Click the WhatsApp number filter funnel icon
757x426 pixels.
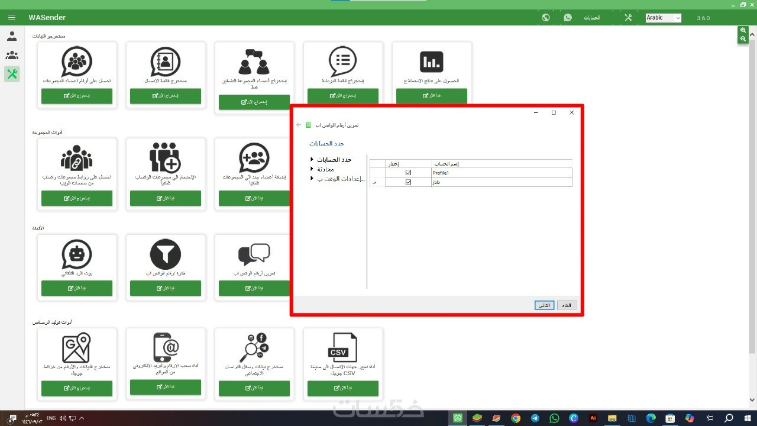tap(166, 254)
